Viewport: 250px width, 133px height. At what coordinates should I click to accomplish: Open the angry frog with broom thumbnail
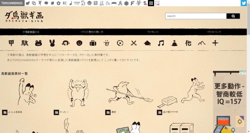click(x=130, y=93)
